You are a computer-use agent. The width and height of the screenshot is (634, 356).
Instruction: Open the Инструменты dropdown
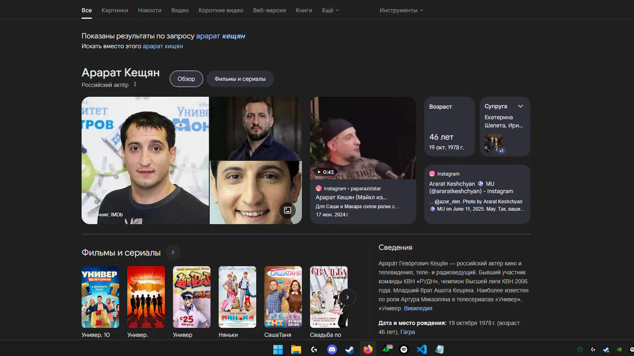click(x=401, y=10)
